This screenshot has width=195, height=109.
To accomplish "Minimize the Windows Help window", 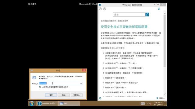I will 154,5.
